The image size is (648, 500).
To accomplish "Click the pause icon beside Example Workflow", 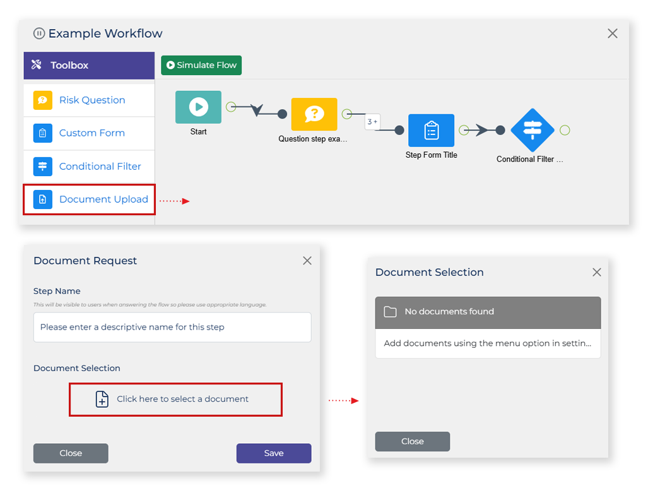I will (39, 33).
